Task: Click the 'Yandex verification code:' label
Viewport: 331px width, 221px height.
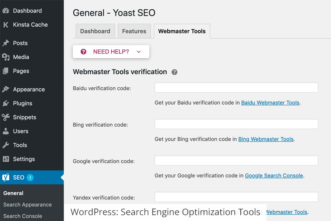Action: (104, 198)
